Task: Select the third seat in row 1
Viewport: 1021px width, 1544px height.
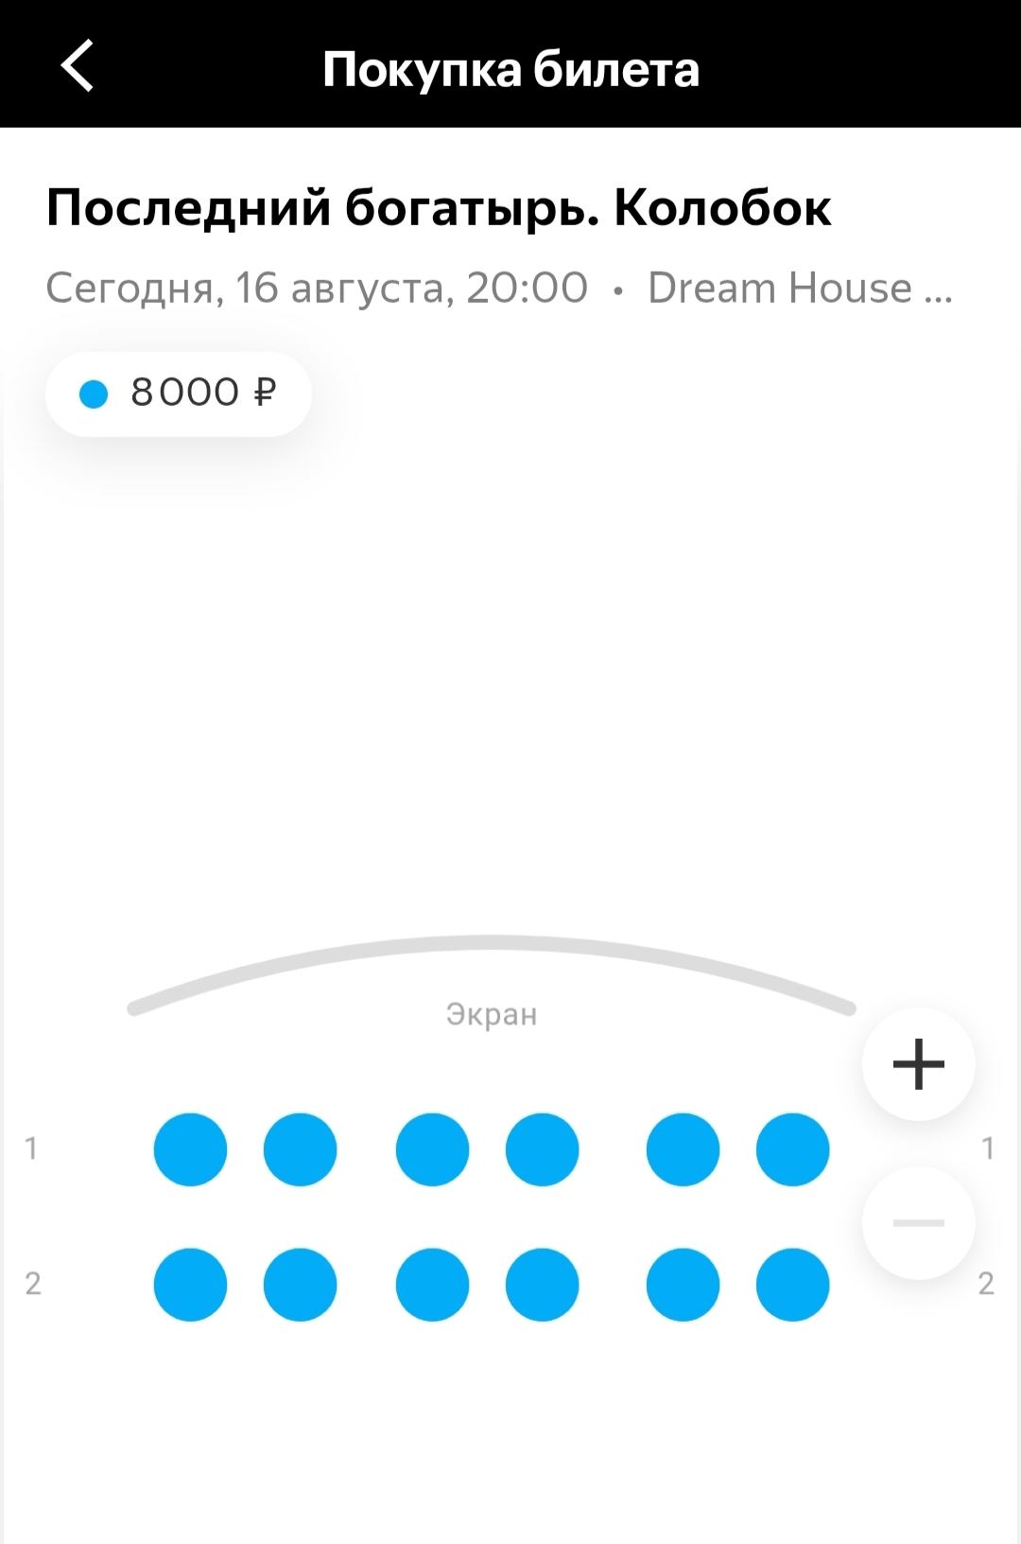Action: click(432, 1149)
